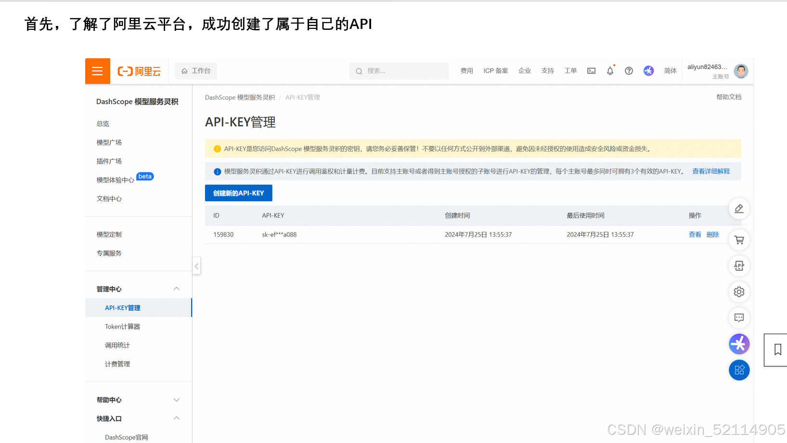
Task: Click the Aliyun logo
Action: (x=139, y=71)
